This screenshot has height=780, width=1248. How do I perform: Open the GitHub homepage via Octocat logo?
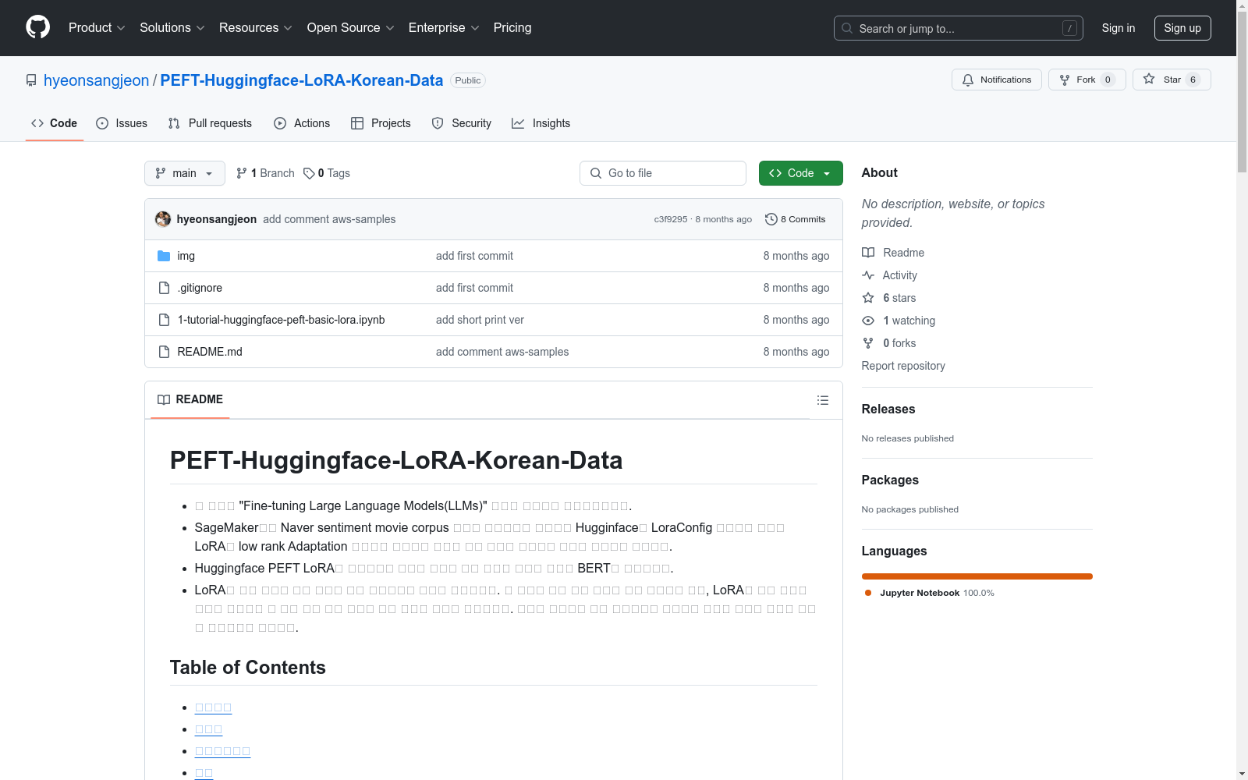37,27
